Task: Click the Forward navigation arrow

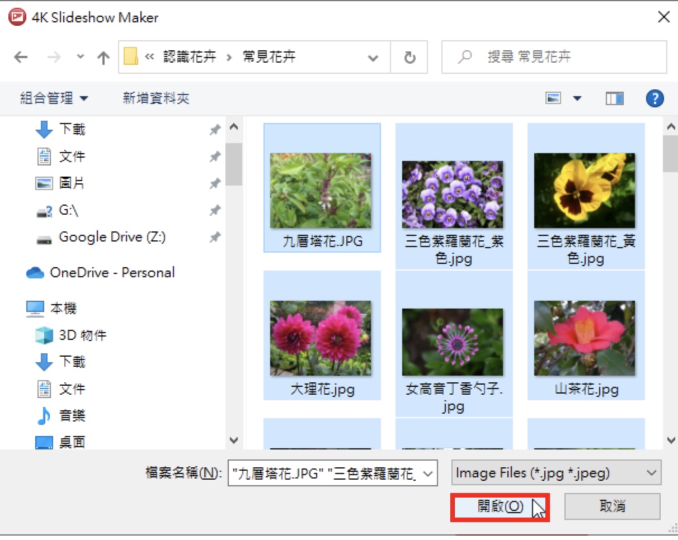Action: pyautogui.click(x=54, y=57)
